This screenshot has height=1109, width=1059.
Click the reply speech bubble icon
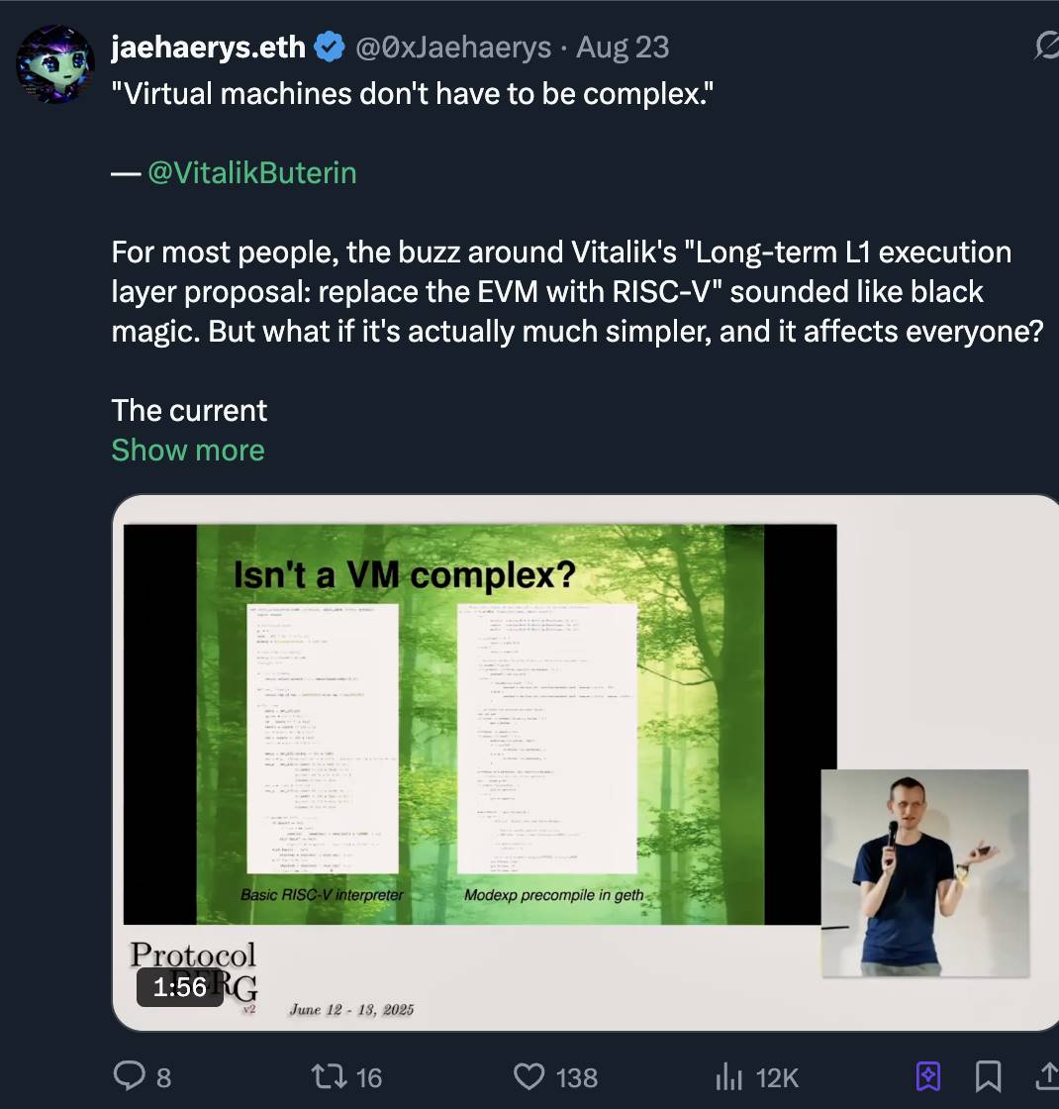pyautogui.click(x=130, y=1075)
